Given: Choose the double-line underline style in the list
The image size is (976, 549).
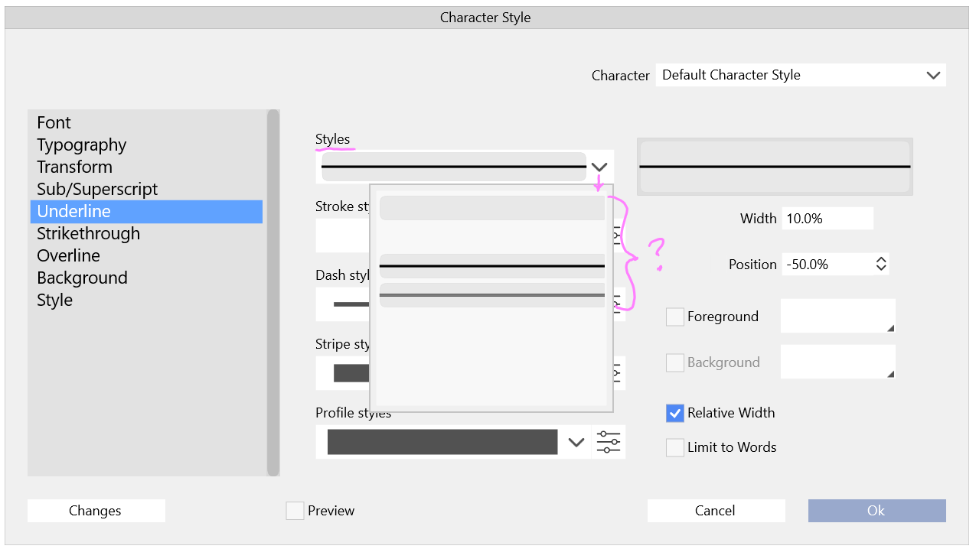Looking at the screenshot, I should pos(492,295).
